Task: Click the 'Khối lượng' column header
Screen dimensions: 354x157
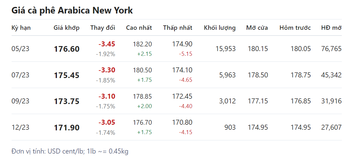Action: (220, 28)
